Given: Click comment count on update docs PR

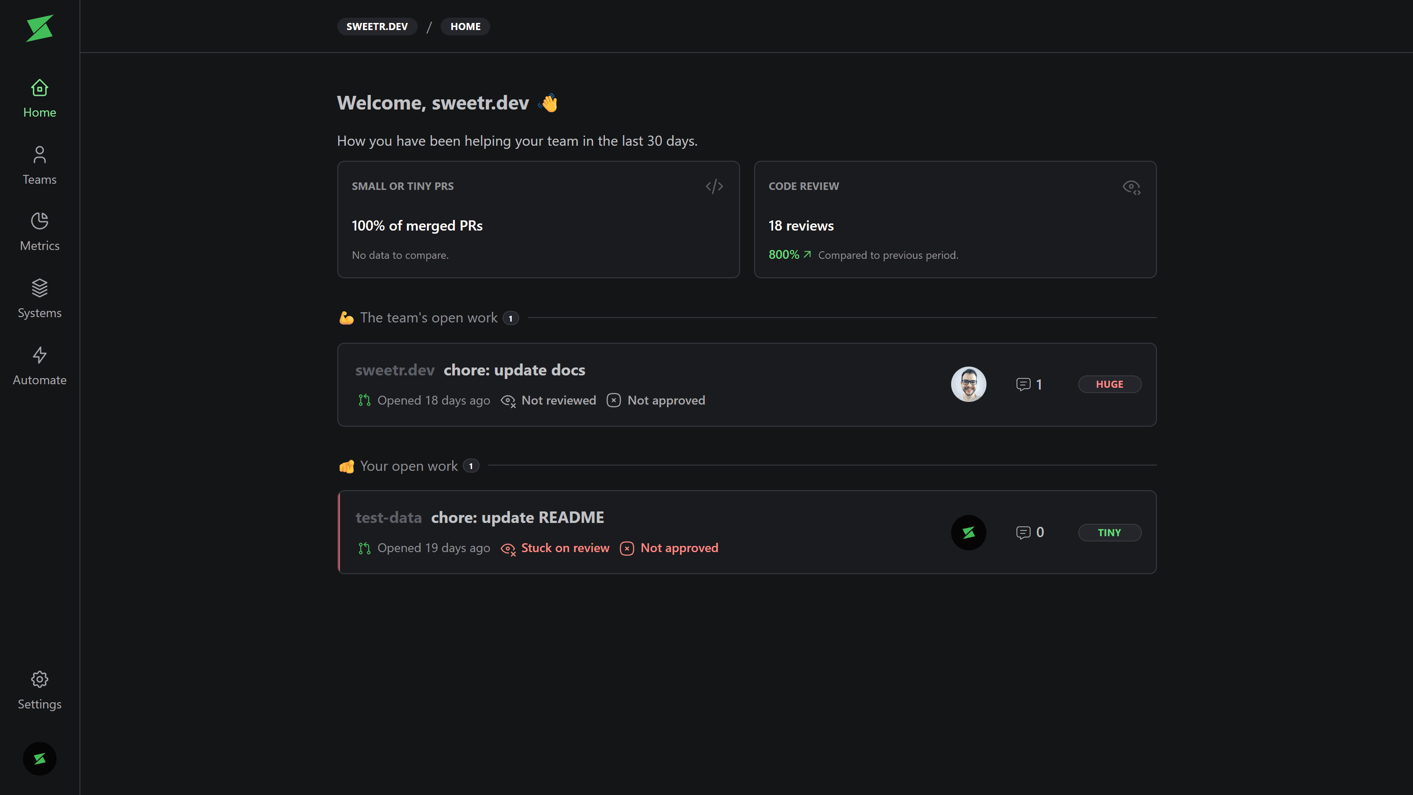Looking at the screenshot, I should click(x=1029, y=385).
